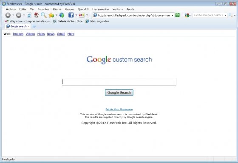Open the Favorites star dropdown arrow

tap(56, 15)
